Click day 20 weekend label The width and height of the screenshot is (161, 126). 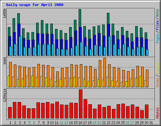[99, 123]
